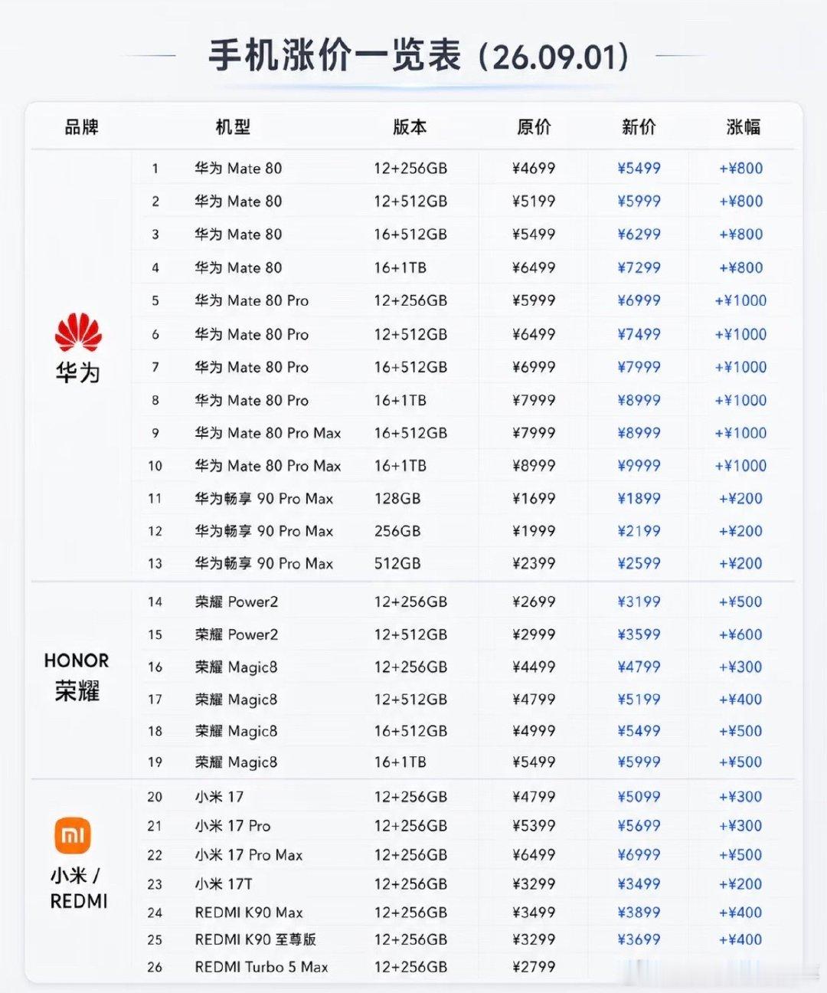Click the 新价 column header
Screen dimensions: 827x993
point(639,127)
